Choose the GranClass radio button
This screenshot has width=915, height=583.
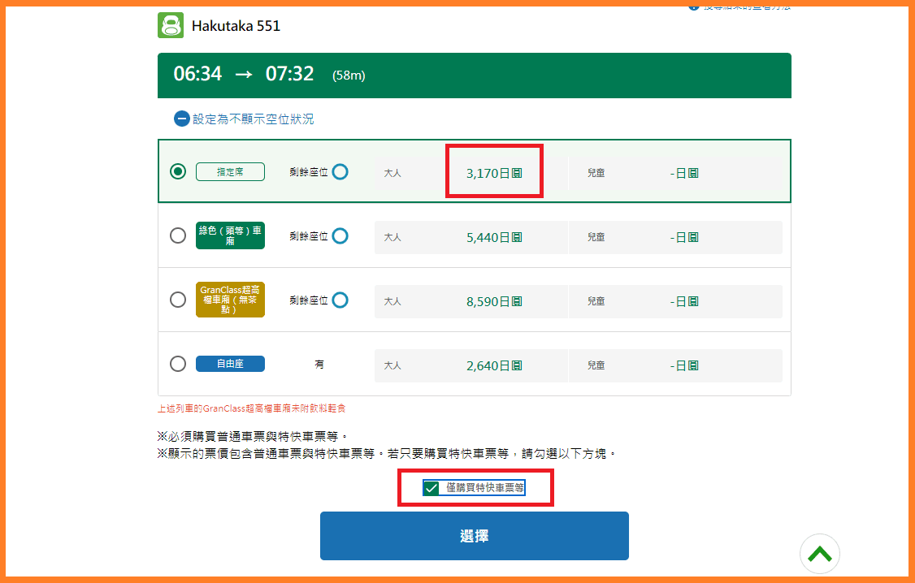click(x=178, y=300)
